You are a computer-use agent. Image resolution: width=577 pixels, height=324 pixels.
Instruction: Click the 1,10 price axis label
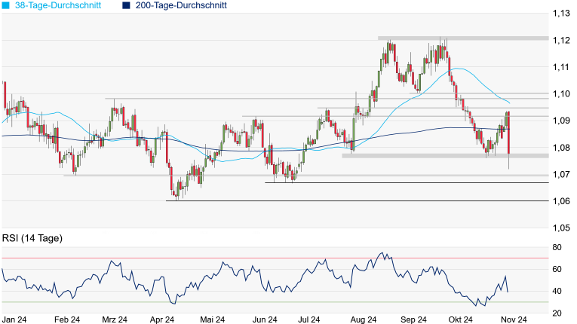(x=560, y=94)
